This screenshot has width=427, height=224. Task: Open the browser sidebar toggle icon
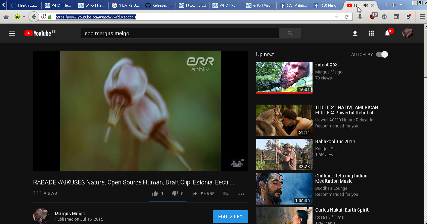396,17
